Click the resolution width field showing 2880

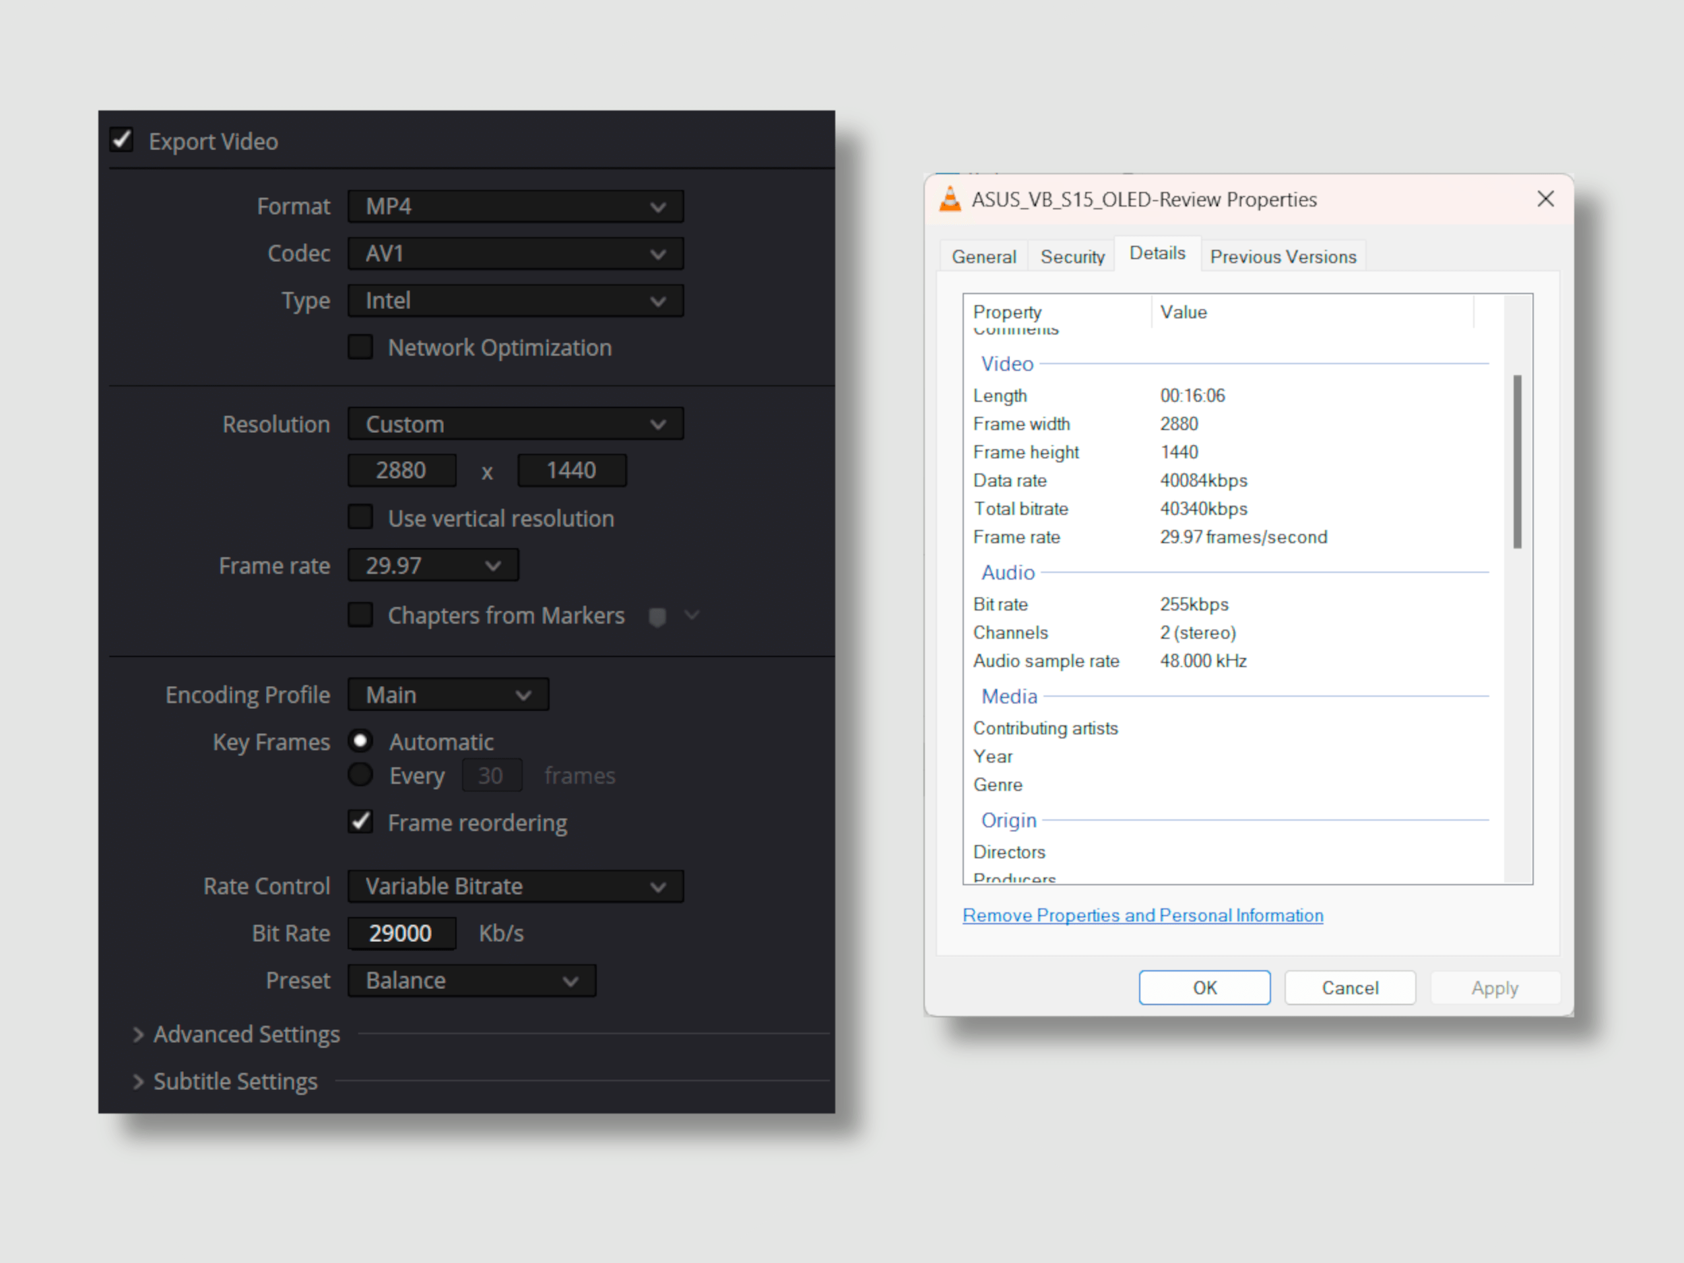(x=402, y=470)
